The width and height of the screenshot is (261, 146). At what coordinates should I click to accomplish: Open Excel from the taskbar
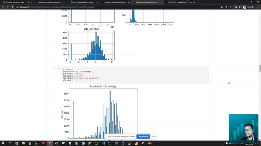point(57,143)
